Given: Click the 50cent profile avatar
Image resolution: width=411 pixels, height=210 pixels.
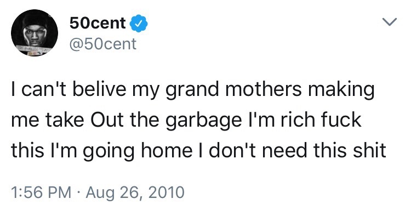Looking at the screenshot, I should point(35,33).
